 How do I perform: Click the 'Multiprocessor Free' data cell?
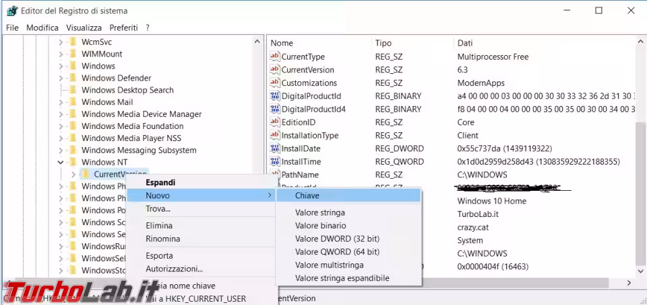pyautogui.click(x=493, y=56)
